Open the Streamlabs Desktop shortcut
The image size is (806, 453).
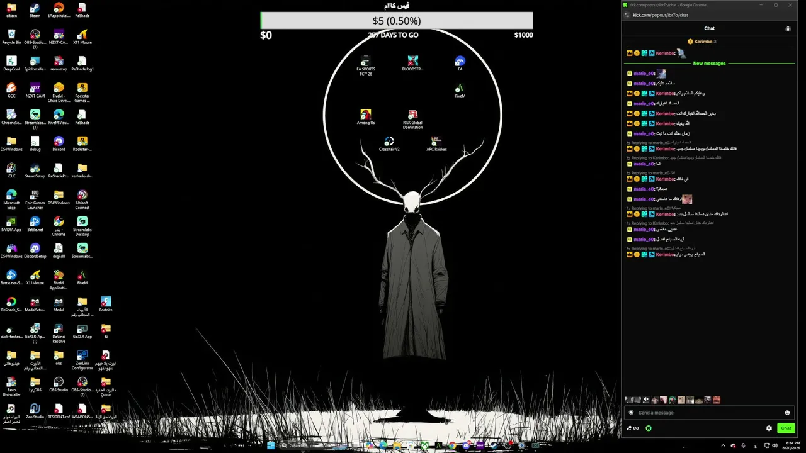coord(82,226)
